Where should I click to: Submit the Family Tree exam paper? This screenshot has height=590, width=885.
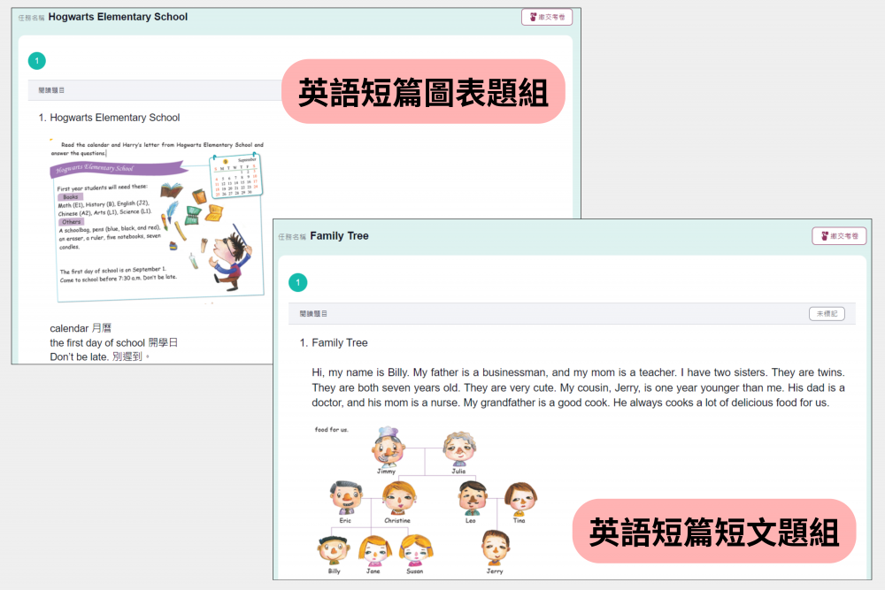pos(839,236)
